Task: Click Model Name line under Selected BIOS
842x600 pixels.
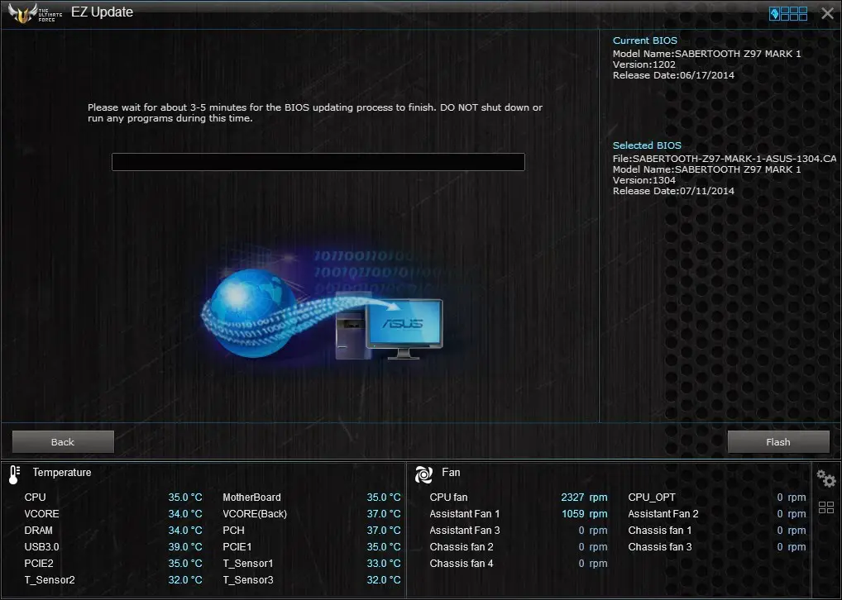Action: pos(706,169)
